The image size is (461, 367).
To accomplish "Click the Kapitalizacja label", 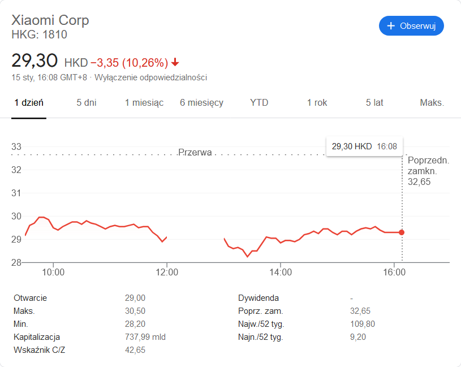I will coord(37,337).
